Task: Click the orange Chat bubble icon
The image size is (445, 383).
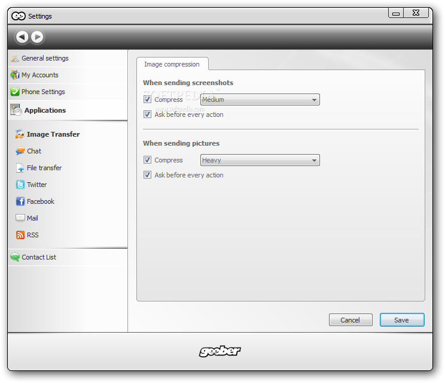Action: (20, 151)
